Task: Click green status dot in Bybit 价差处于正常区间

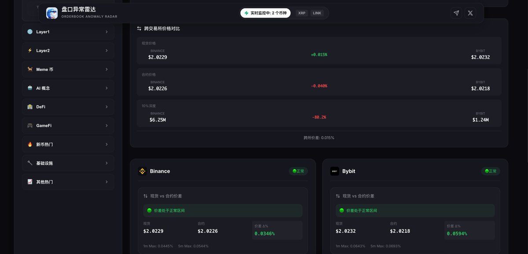Action: pyautogui.click(x=341, y=210)
